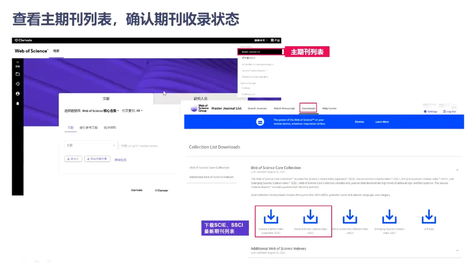Screen dimensions: 472x263
Task: Click the 添加行 button
Action: 73,159
